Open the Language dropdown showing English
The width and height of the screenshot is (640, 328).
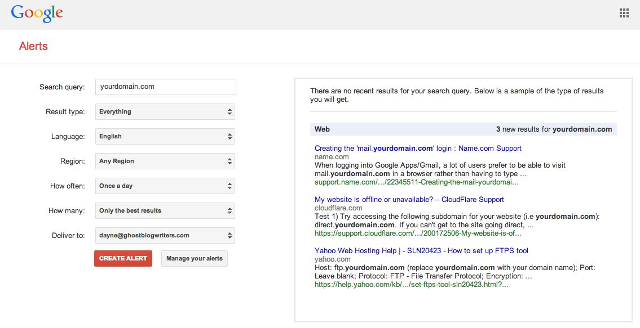pos(165,137)
